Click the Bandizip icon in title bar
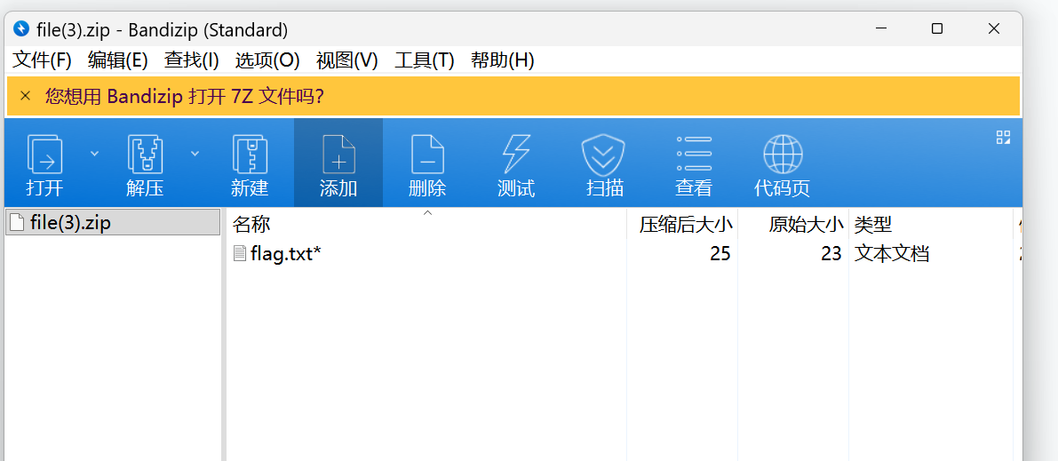1058x461 pixels. (x=21, y=28)
